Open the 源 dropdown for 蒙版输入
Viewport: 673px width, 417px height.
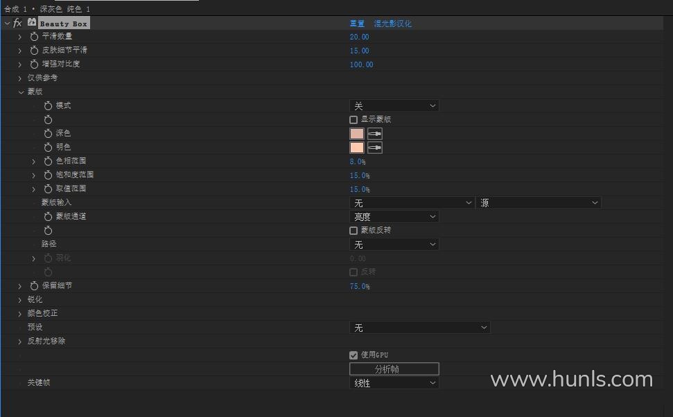coord(539,203)
